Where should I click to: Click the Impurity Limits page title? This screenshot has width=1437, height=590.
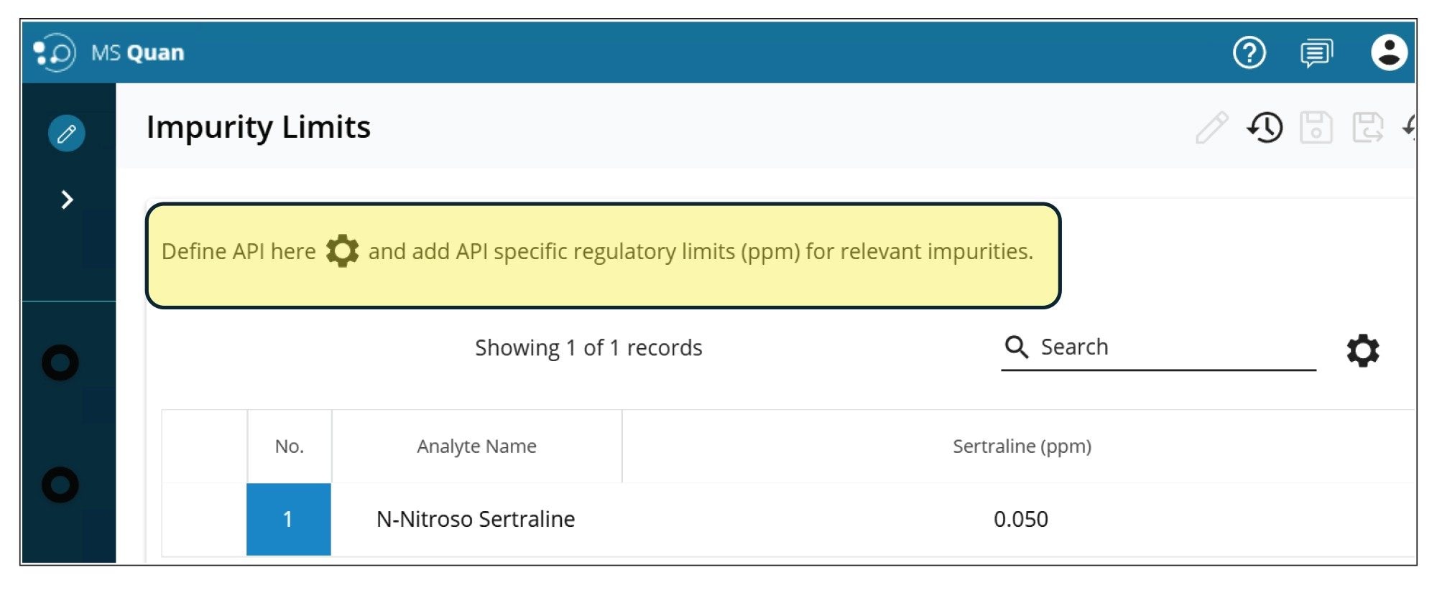pyautogui.click(x=259, y=128)
